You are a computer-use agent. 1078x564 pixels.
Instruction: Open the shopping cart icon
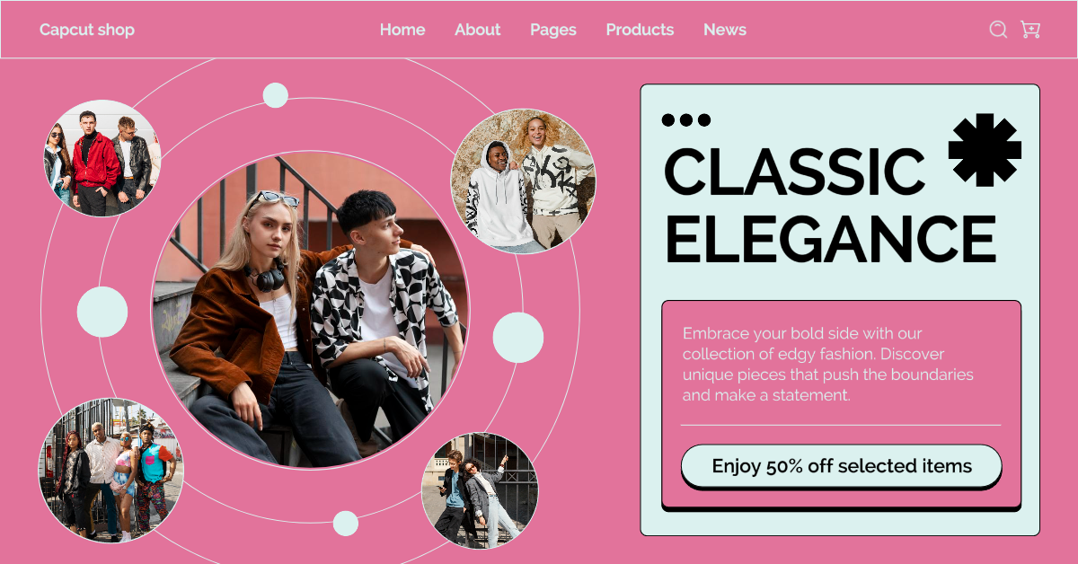pos(1030,30)
